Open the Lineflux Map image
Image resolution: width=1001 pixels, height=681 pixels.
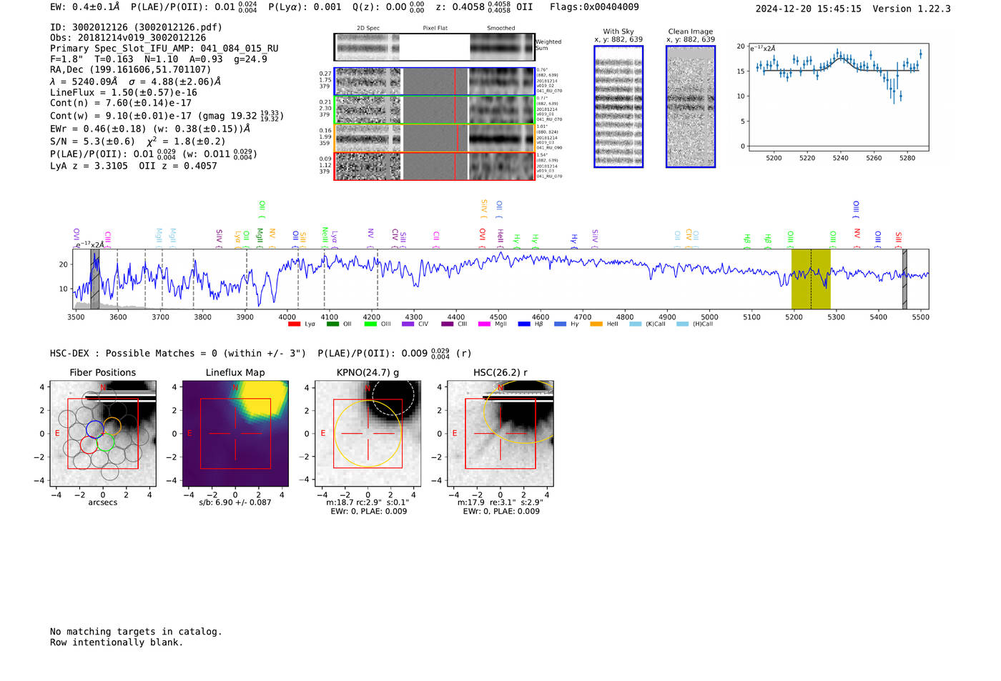(x=235, y=434)
